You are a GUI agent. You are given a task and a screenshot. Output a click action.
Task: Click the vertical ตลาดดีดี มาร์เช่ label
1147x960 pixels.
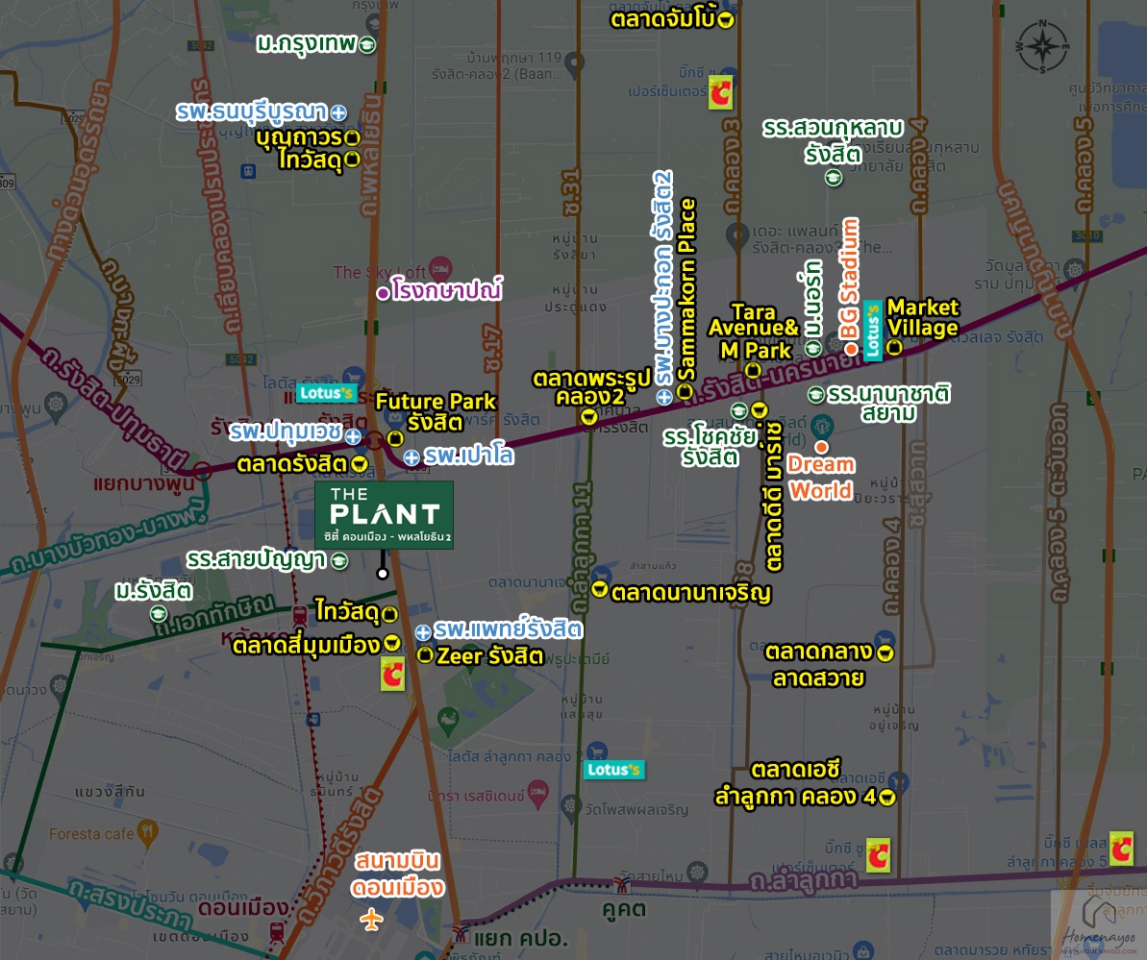(773, 496)
